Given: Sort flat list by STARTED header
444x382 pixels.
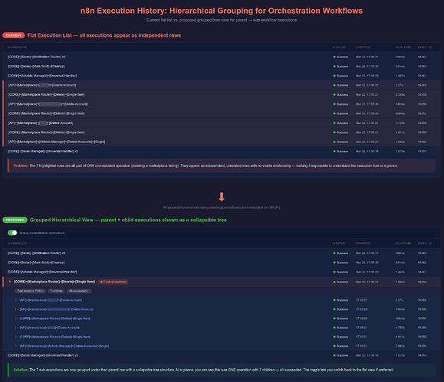Looking at the screenshot, I should click(363, 47).
